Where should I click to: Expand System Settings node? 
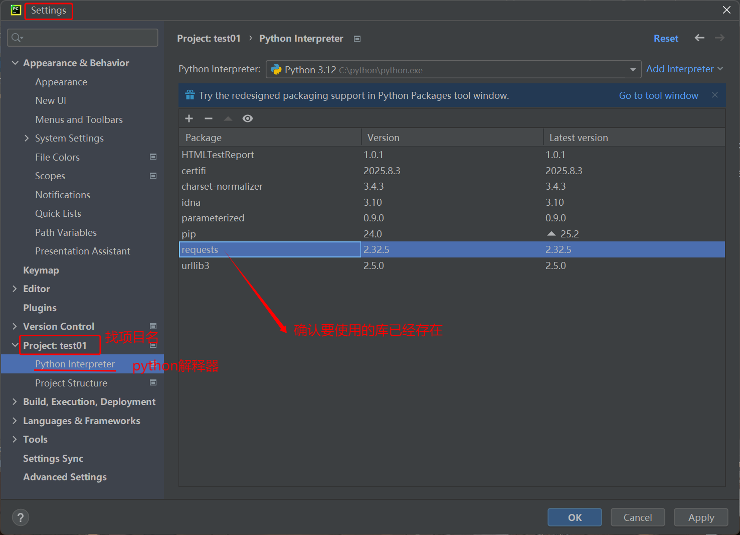tap(27, 138)
